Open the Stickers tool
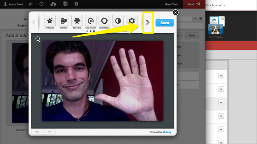 [77, 21]
